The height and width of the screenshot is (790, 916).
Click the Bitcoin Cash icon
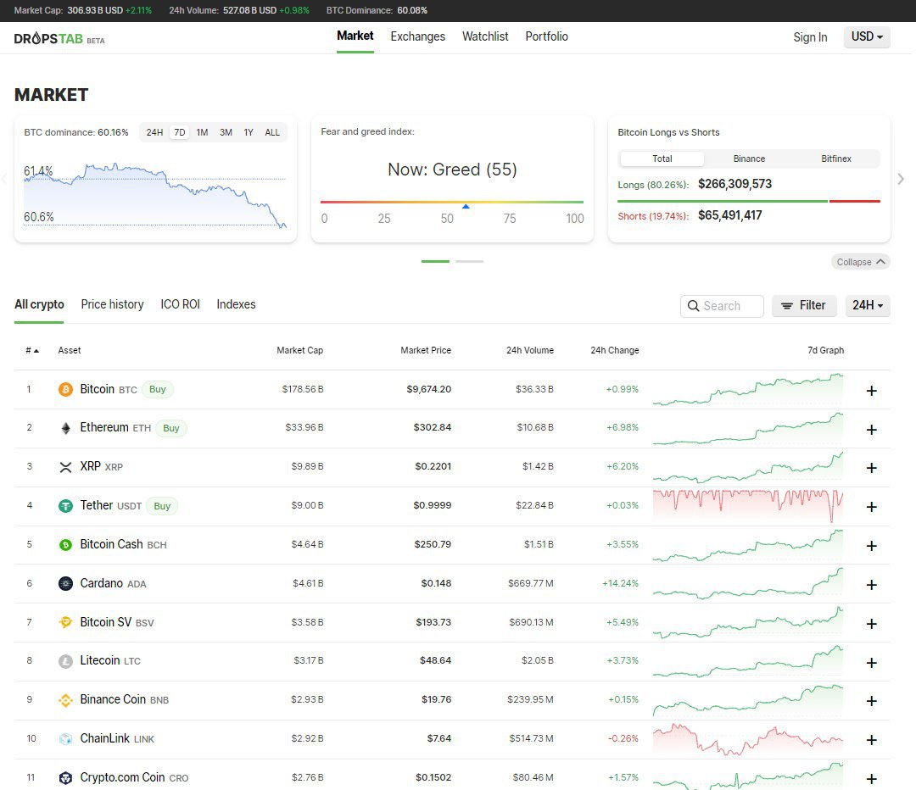(x=65, y=545)
